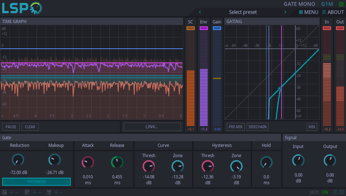Go to previous preset with left chevron
The image size is (346, 196).
200,12
